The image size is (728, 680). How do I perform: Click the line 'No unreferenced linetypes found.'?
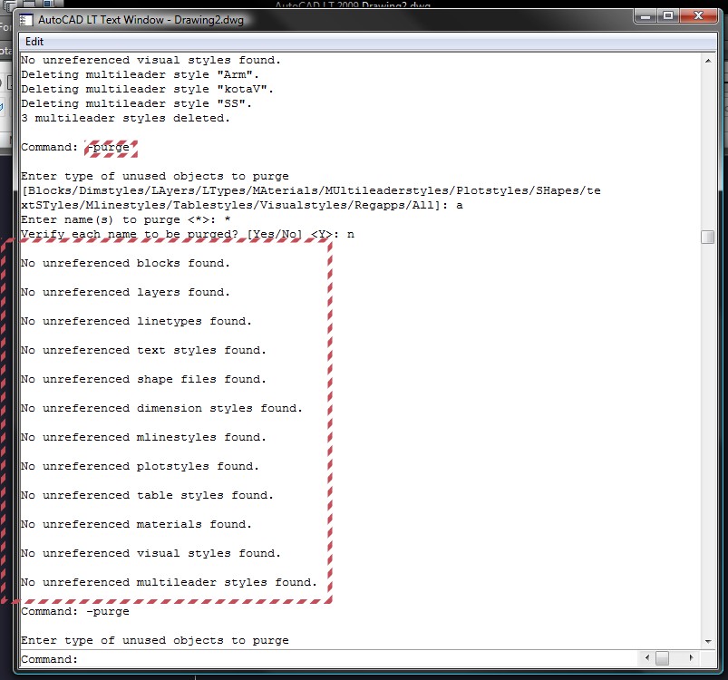pos(136,321)
